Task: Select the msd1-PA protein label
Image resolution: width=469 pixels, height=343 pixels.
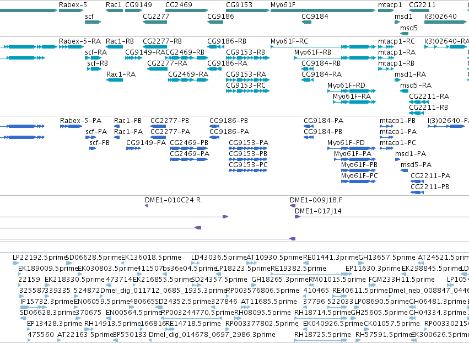Action: (411, 154)
